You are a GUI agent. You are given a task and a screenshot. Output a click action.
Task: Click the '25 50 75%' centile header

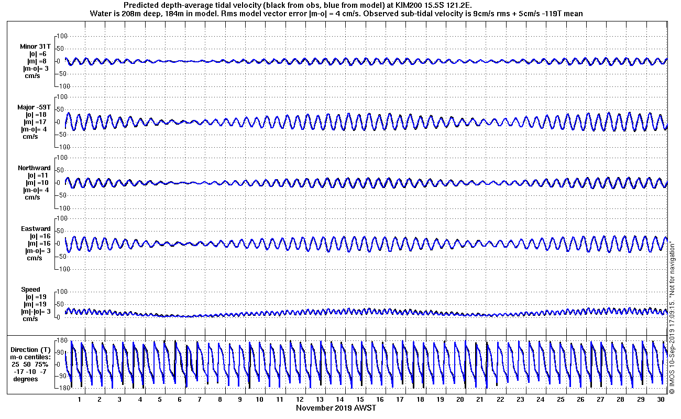pos(30,364)
